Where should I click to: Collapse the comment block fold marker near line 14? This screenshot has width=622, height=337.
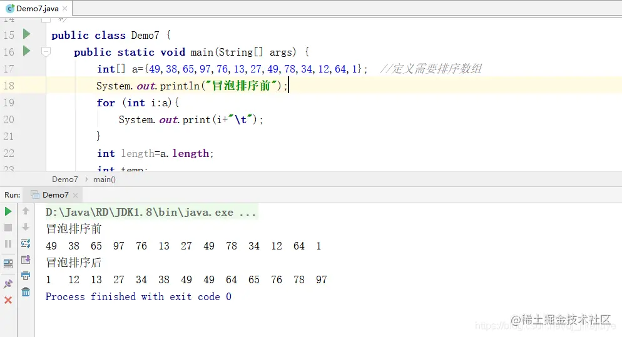tap(46, 19)
